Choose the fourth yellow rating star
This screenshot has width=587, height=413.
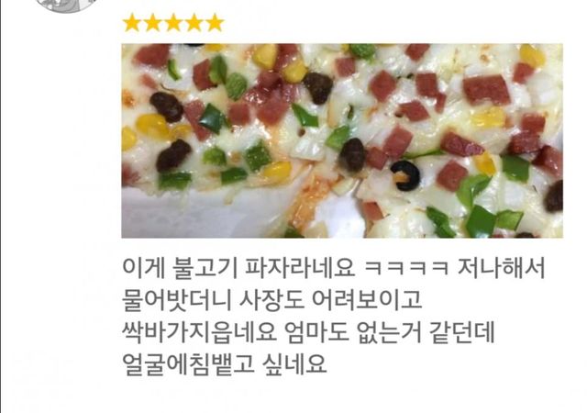(194, 23)
